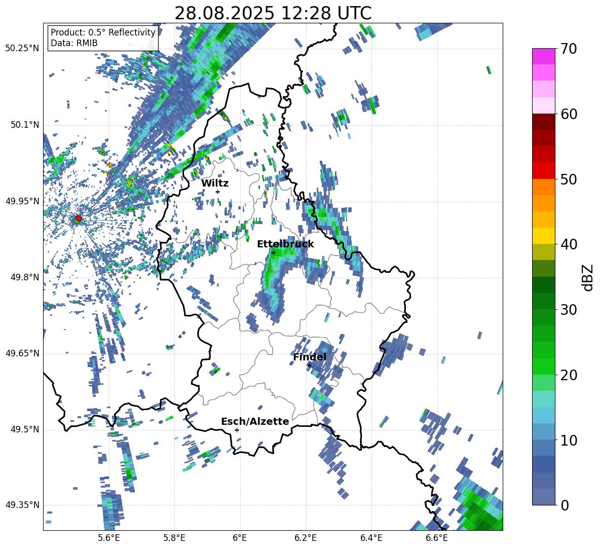
Task: Click the 50.1°N latitude label
Action: point(25,125)
